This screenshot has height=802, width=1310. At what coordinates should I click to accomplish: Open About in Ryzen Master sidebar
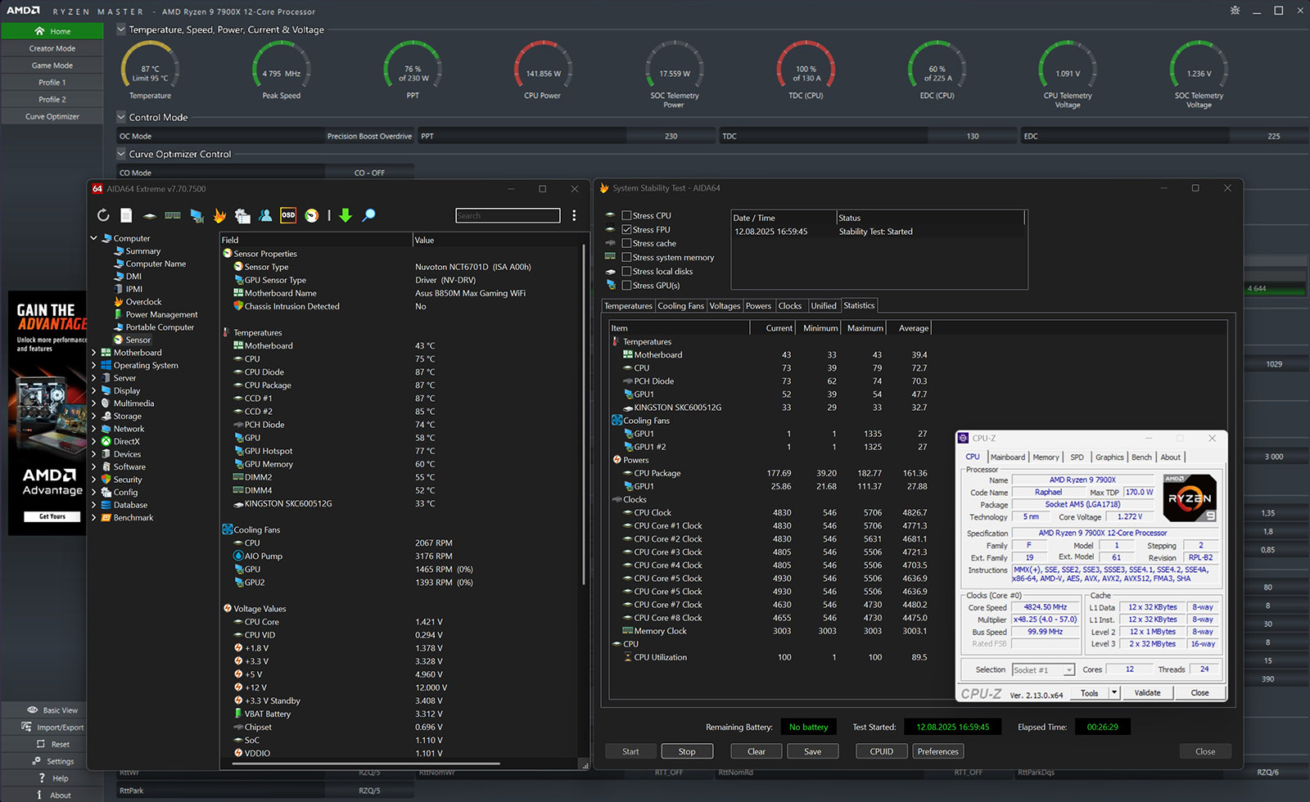click(52, 795)
